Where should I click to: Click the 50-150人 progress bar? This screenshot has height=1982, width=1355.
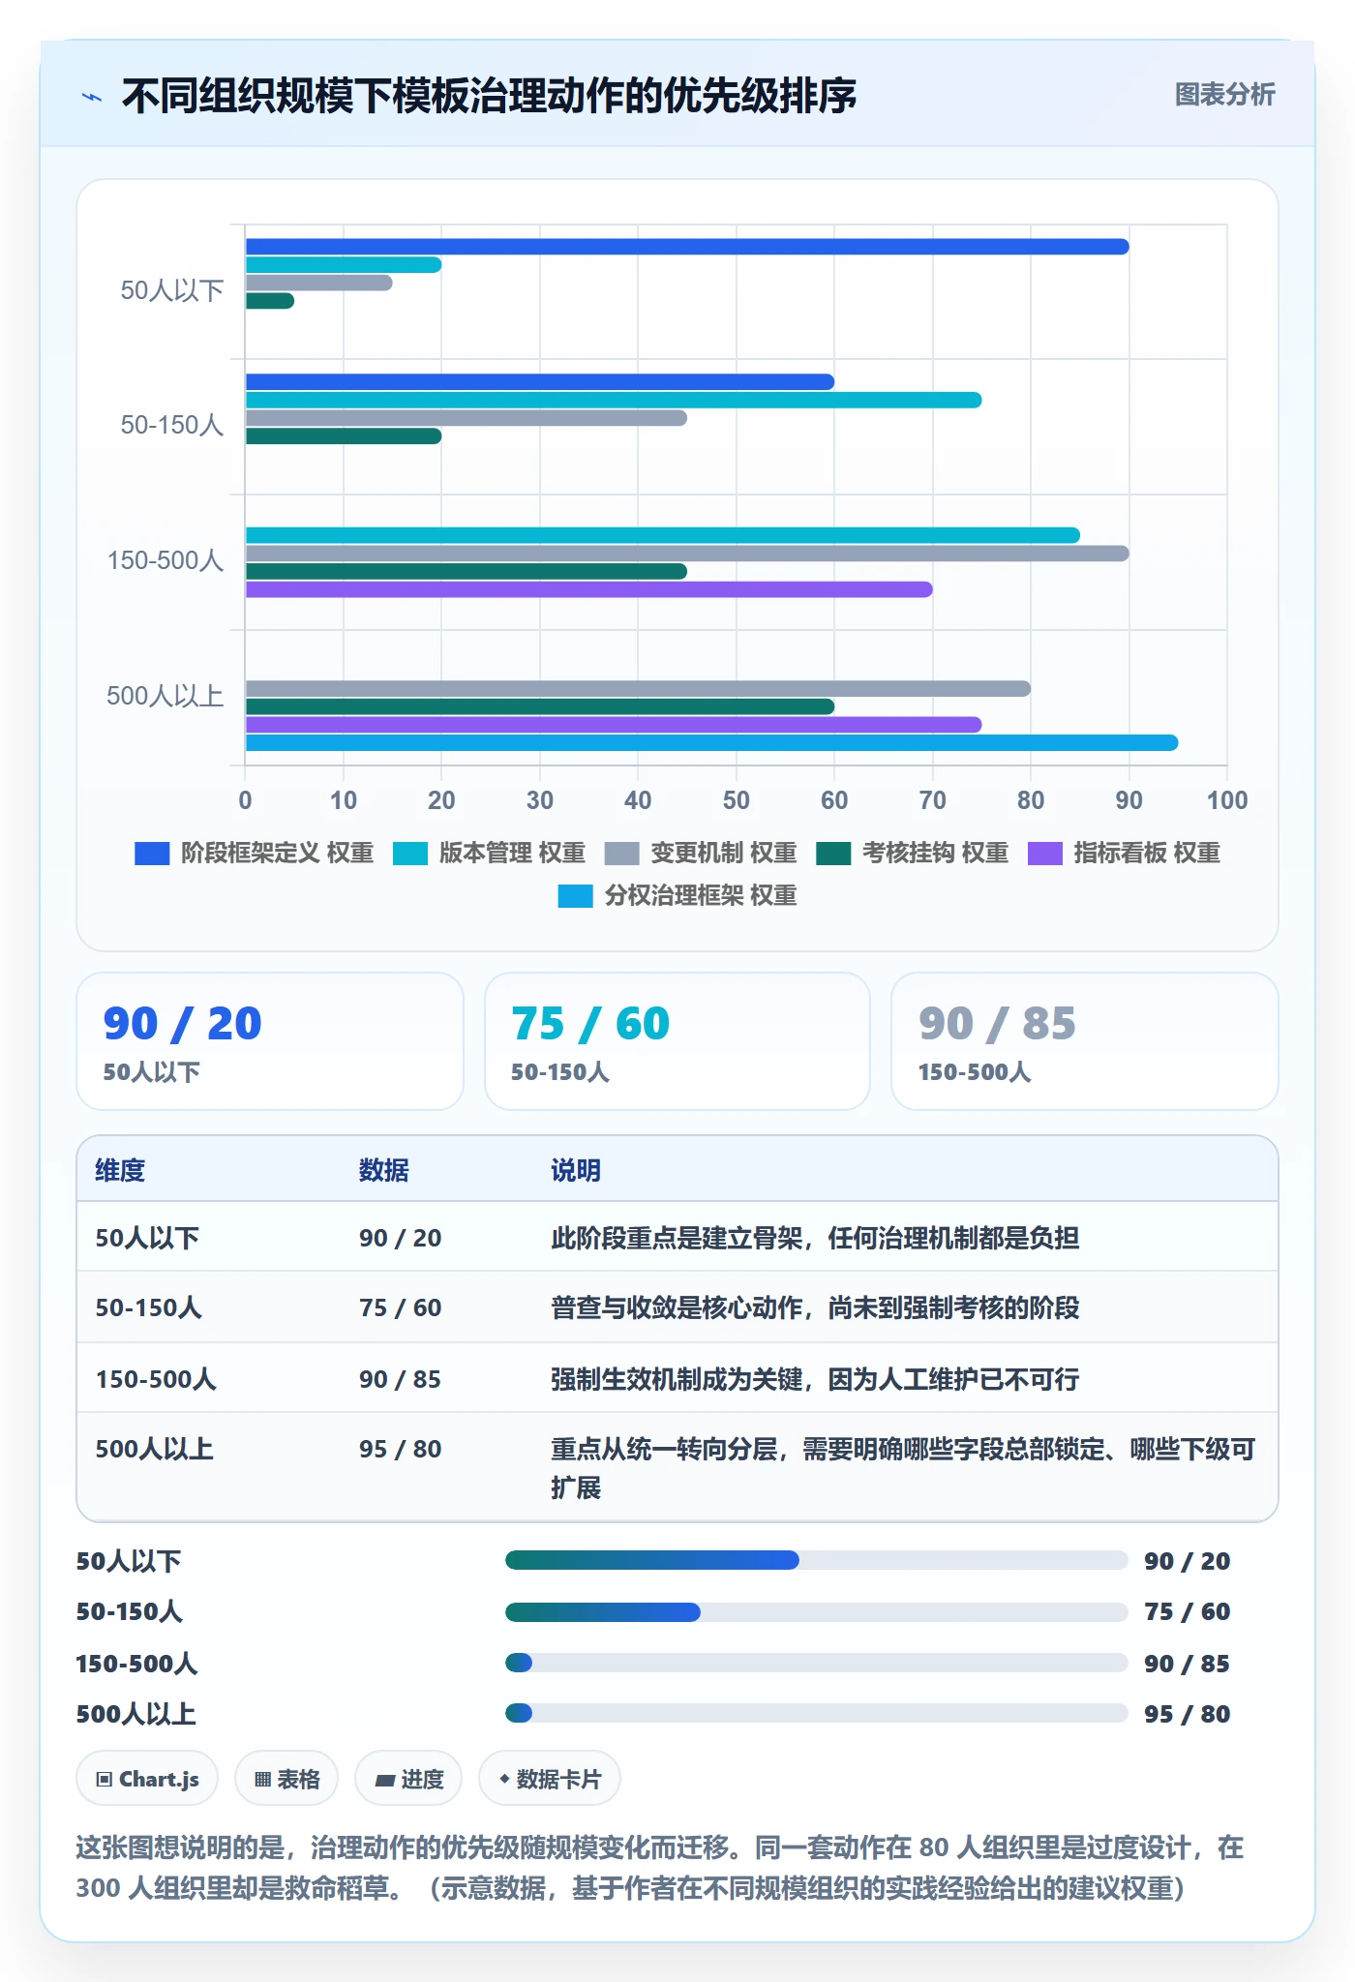(817, 1612)
